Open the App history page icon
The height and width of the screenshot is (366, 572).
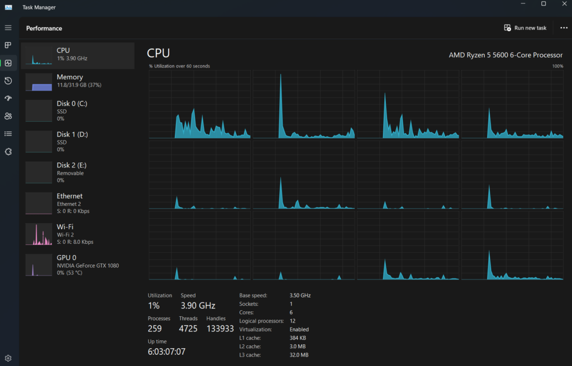8,81
